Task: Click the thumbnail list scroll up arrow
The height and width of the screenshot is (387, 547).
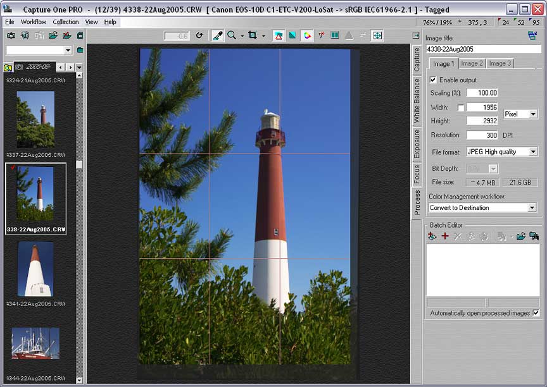Action: click(x=79, y=75)
